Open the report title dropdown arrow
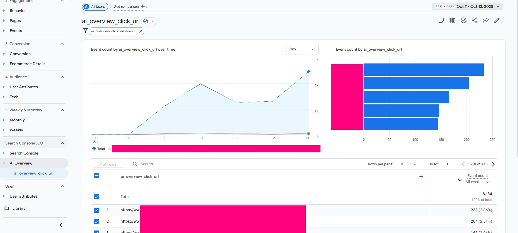This screenshot has height=233, width=518. 153,21
